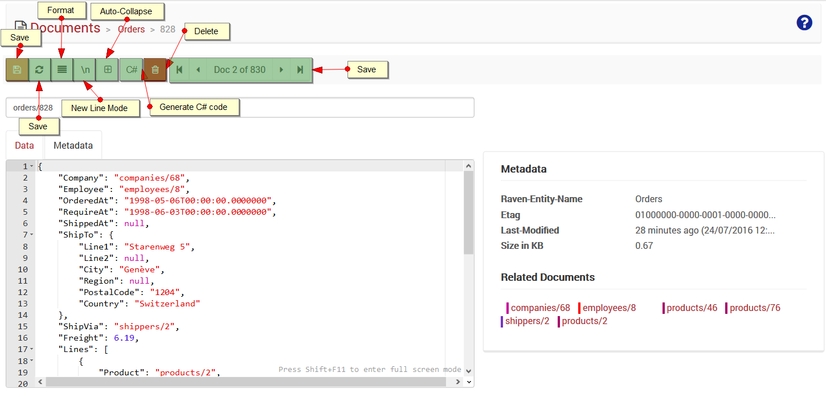Jump to last document arrow
826x397 pixels.
coord(300,69)
